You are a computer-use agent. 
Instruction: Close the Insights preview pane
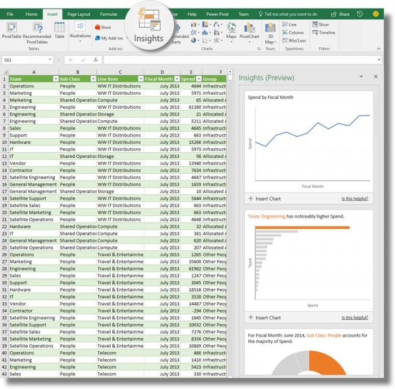tap(376, 77)
